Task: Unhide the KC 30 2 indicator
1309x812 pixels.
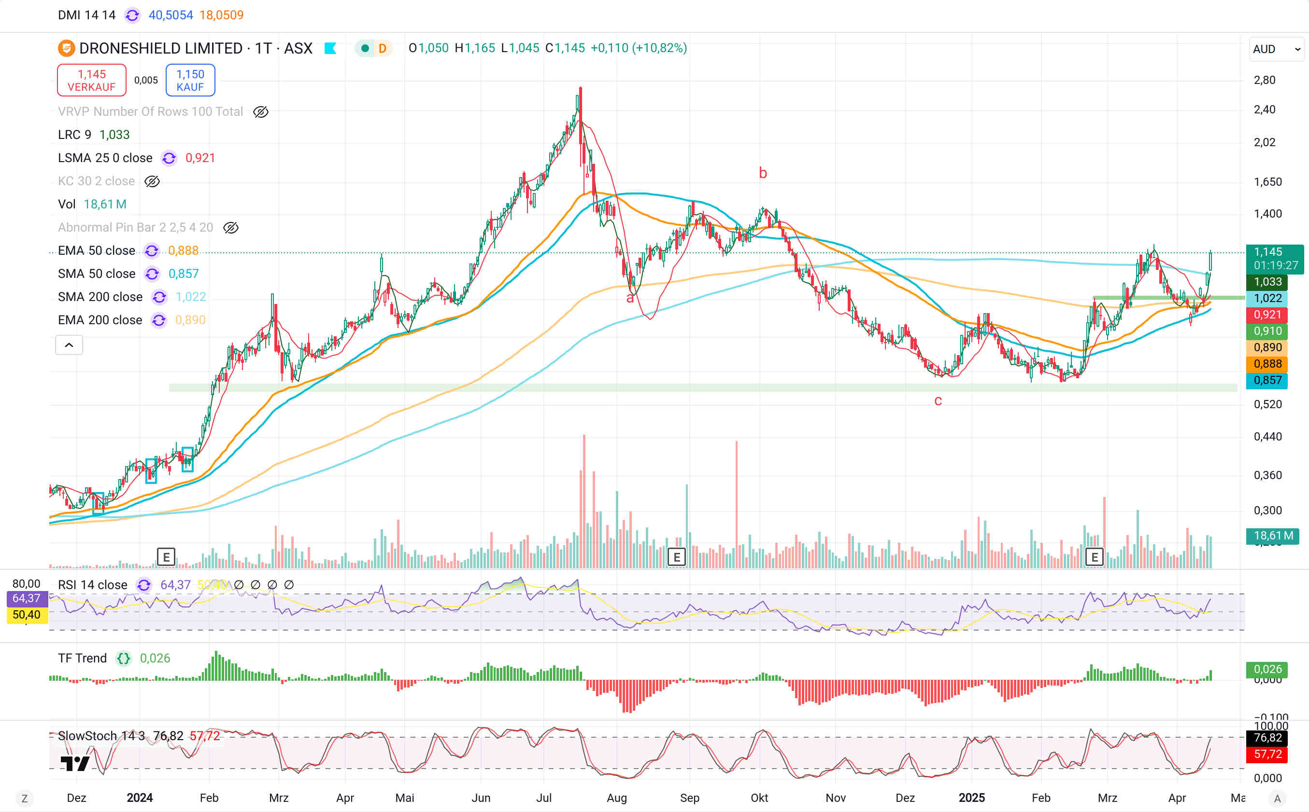Action: [x=152, y=181]
